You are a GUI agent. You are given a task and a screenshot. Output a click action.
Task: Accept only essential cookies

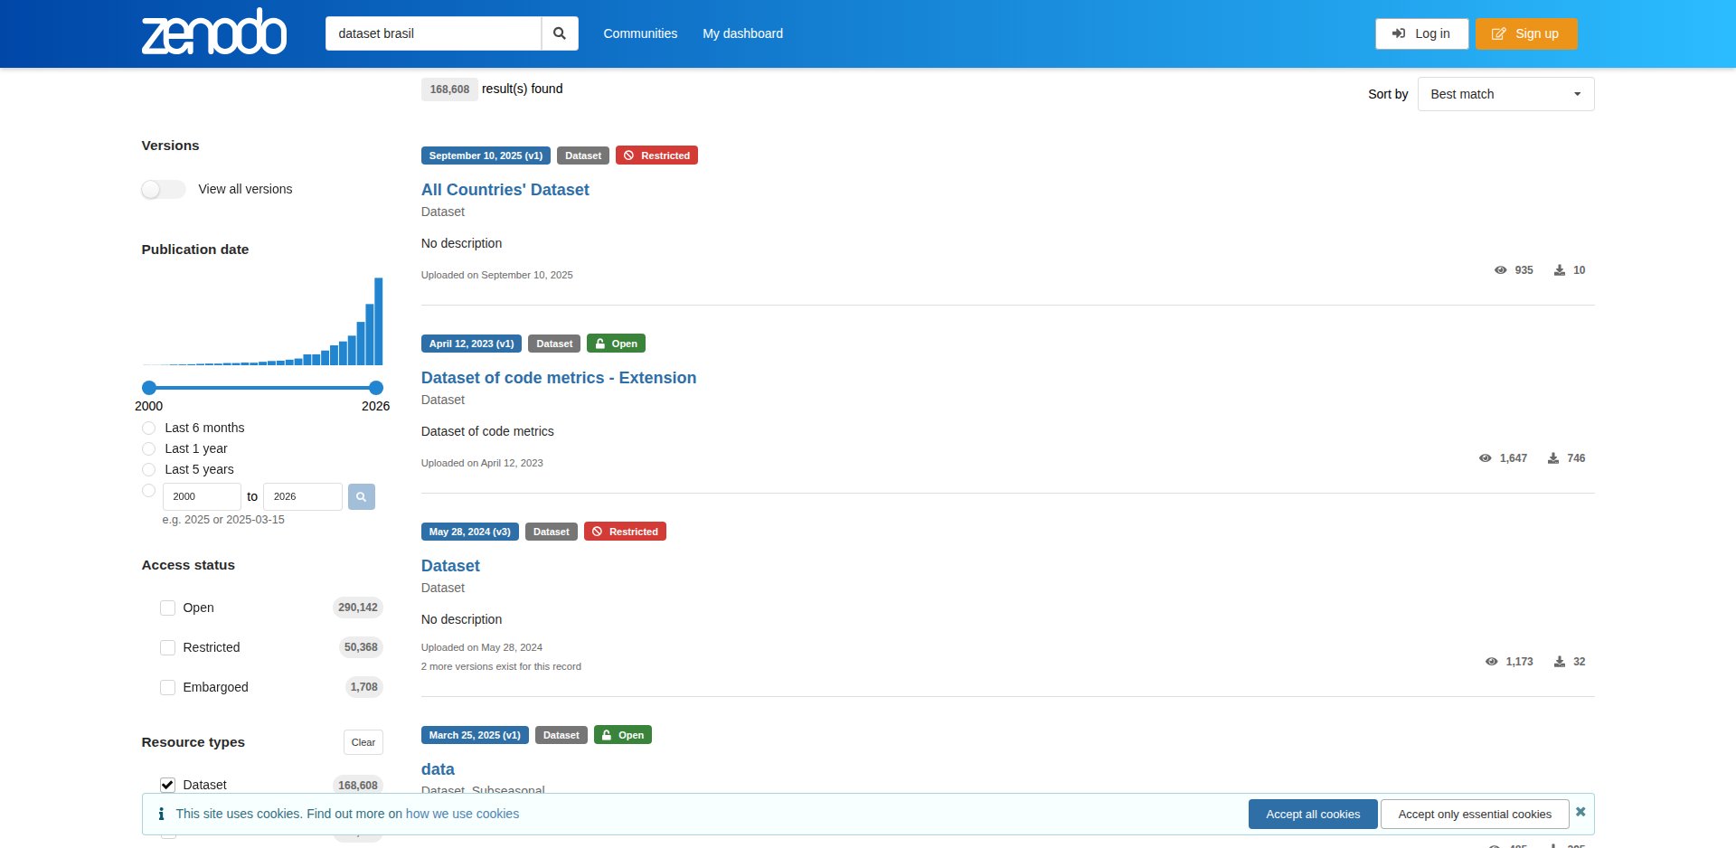click(1475, 814)
